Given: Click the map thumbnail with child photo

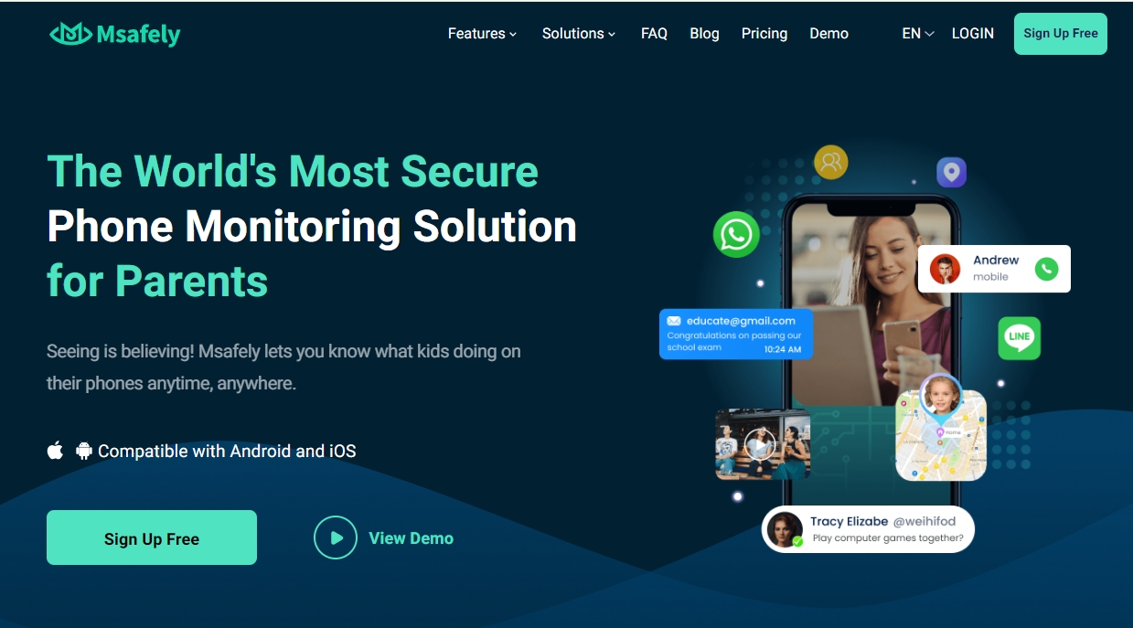Looking at the screenshot, I should 941,430.
